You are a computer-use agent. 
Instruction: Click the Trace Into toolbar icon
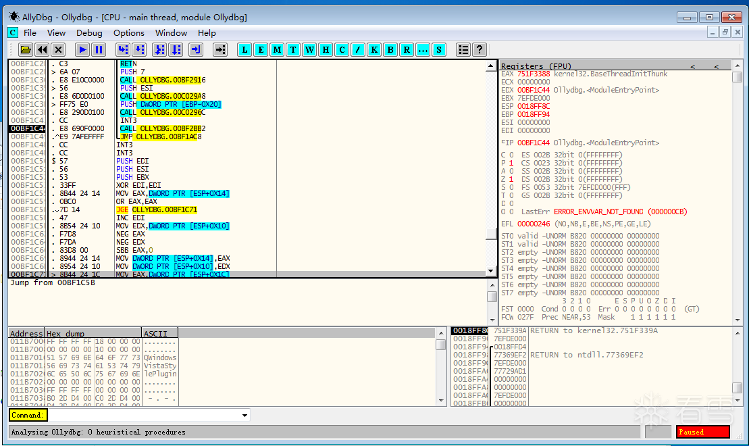159,50
